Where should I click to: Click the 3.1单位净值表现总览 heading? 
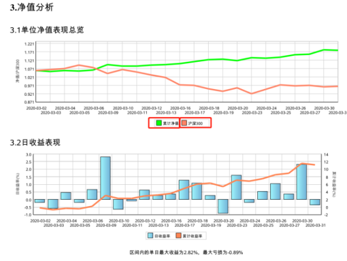49,30
